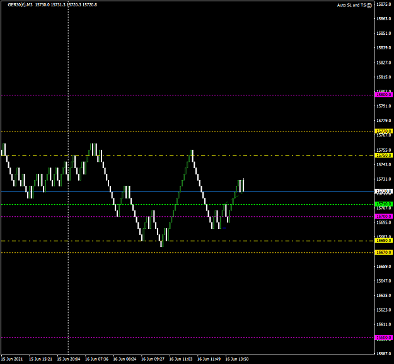Click the GER30(£).M3 symbol title text

(20, 5)
